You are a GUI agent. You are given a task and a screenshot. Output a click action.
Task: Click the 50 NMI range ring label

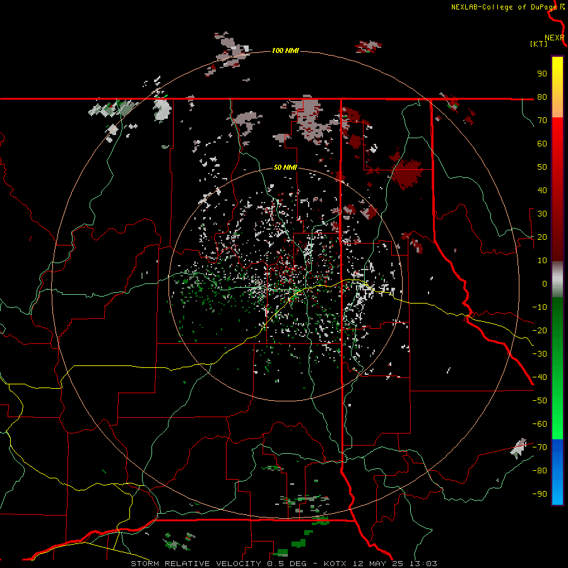point(285,167)
